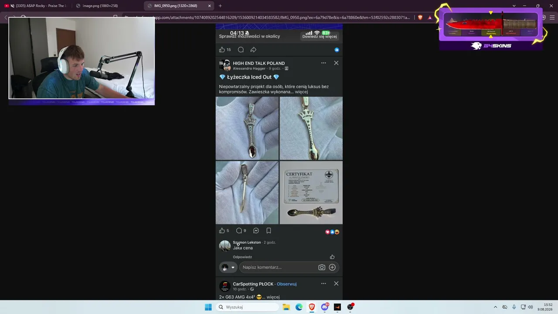Like Szymon Lekston's comment

coord(332,257)
